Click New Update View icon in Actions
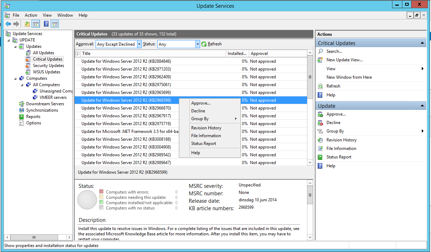Screen dimensions: 431x252 pyautogui.click(x=321, y=60)
